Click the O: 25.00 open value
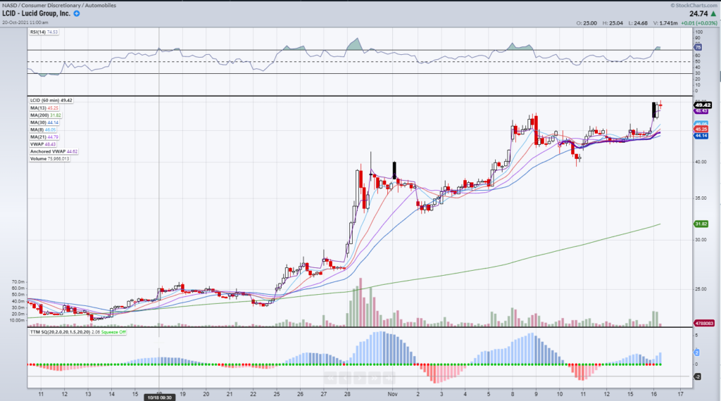 [x=587, y=23]
